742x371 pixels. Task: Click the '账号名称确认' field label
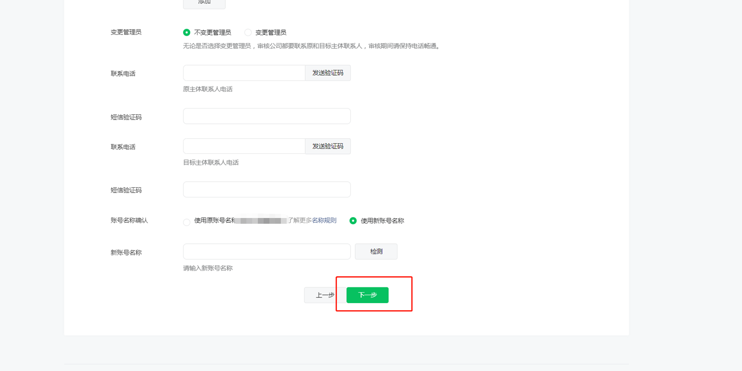coord(129,220)
